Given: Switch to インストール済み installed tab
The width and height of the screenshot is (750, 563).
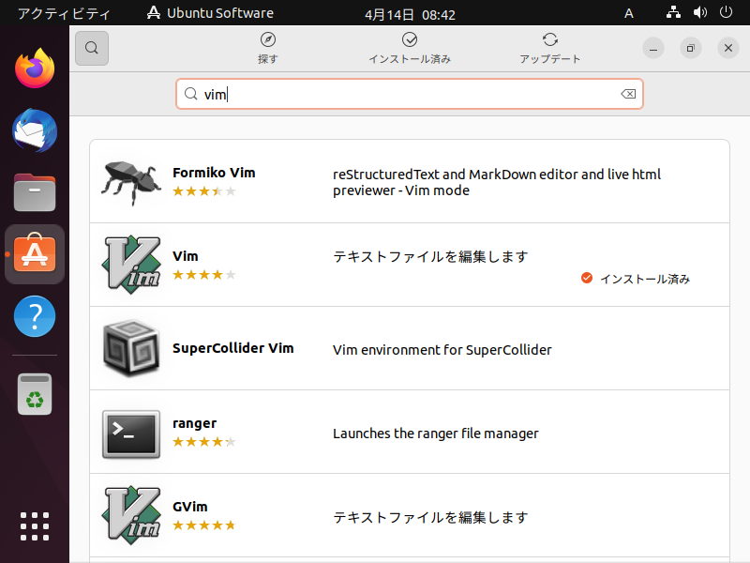Looking at the screenshot, I should click(410, 48).
